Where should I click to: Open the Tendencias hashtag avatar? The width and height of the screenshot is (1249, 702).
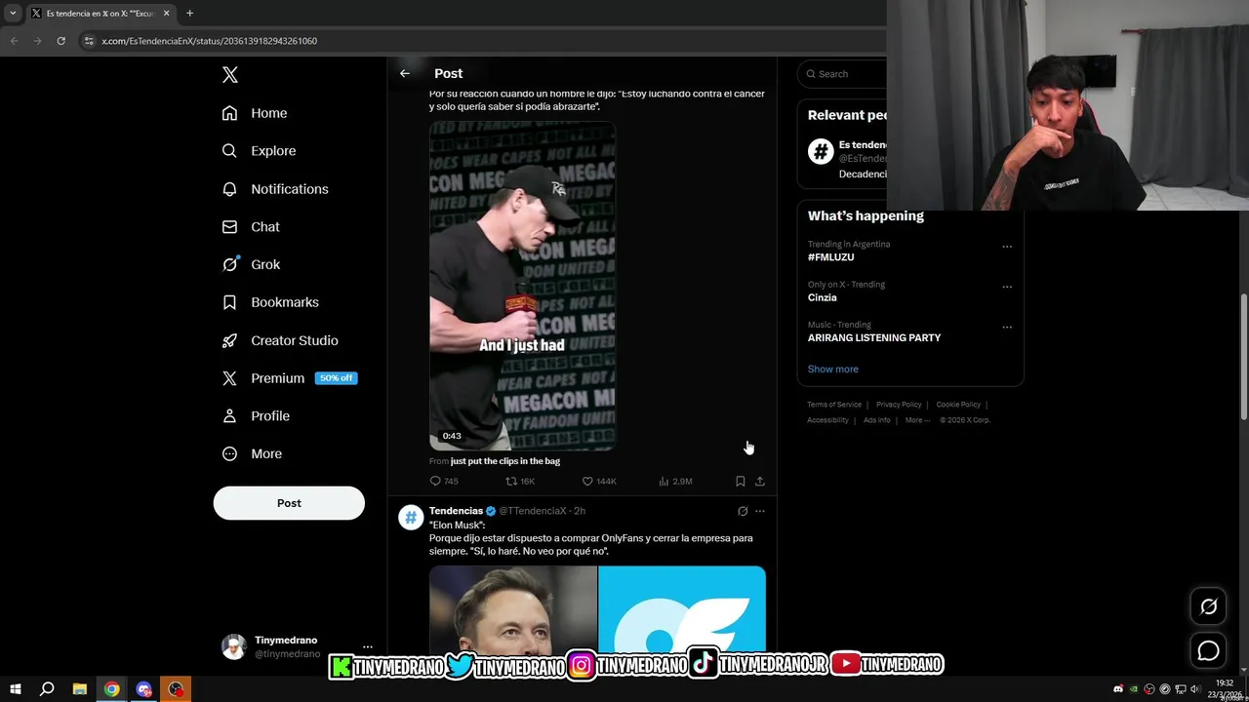click(x=411, y=518)
